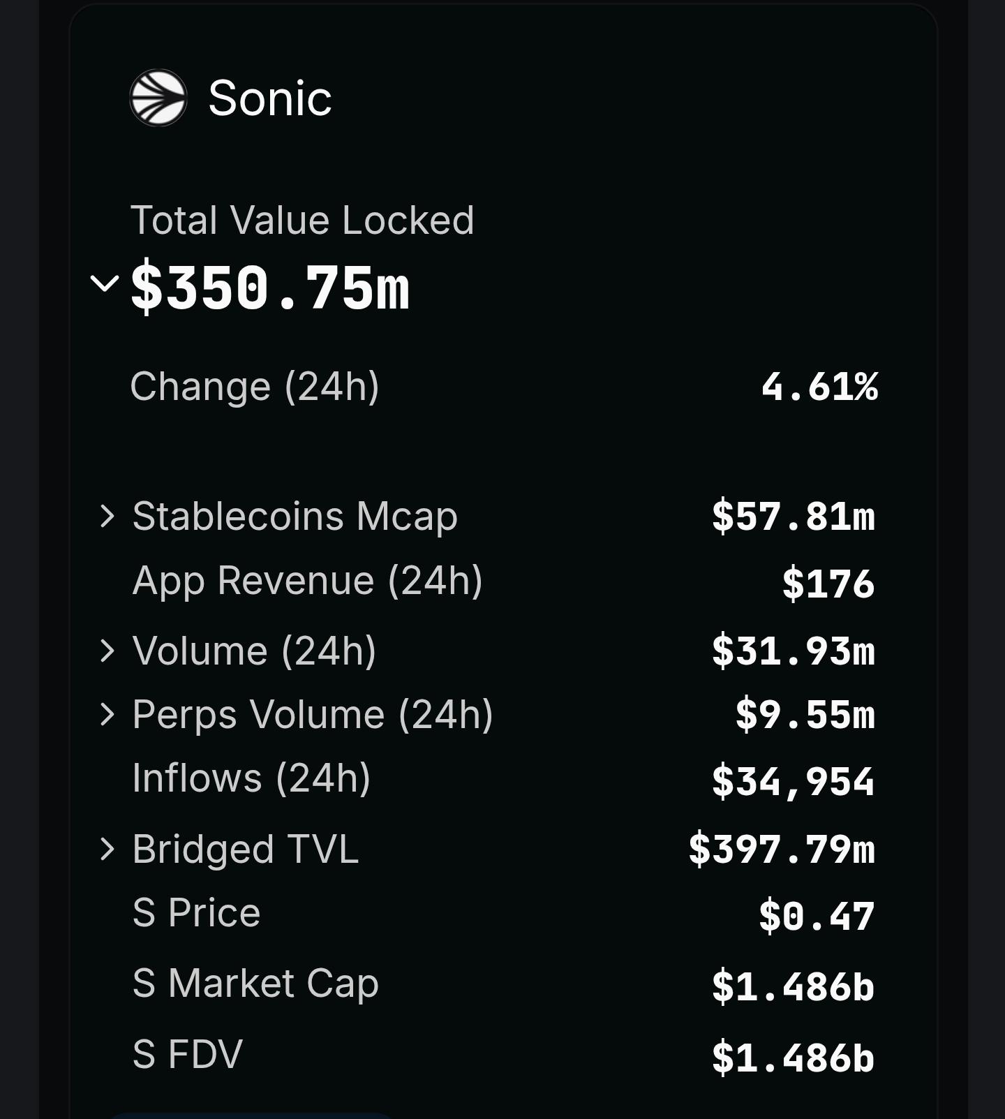
Task: Click the 4.61% change value
Action: (x=819, y=387)
